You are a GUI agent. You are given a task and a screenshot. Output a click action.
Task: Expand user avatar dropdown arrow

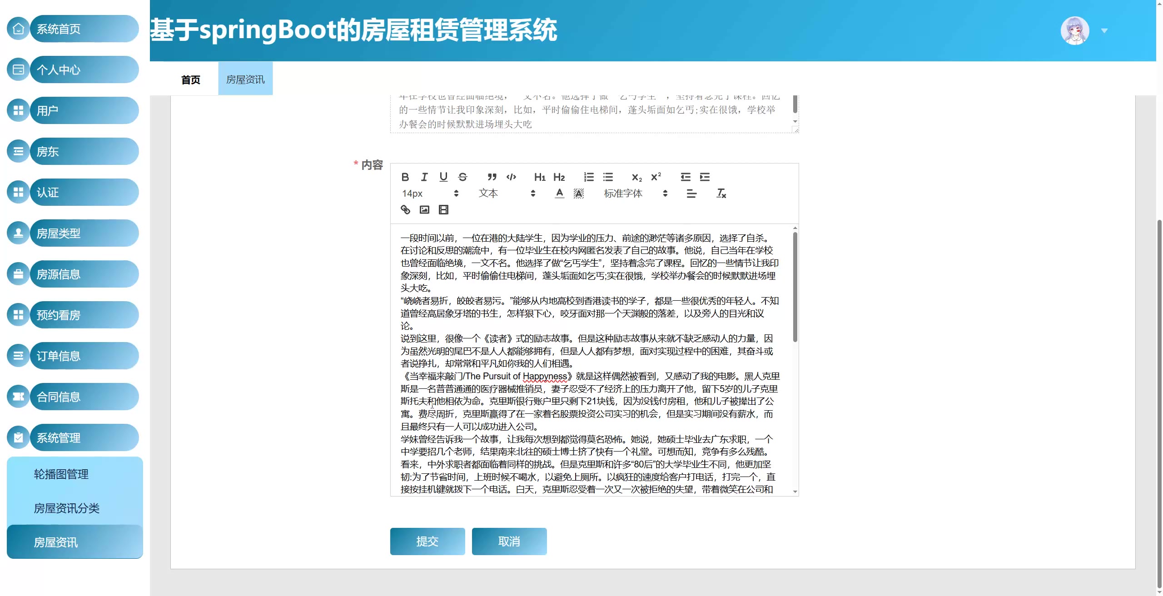click(1104, 31)
